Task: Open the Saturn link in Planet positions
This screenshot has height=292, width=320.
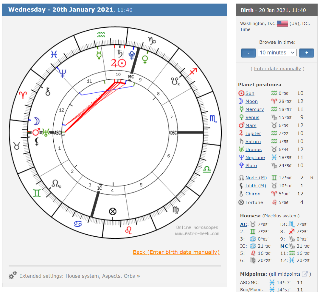Action: point(253,142)
